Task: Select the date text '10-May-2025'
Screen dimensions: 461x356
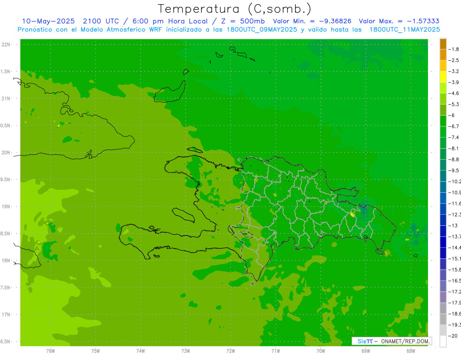Action: (49, 21)
